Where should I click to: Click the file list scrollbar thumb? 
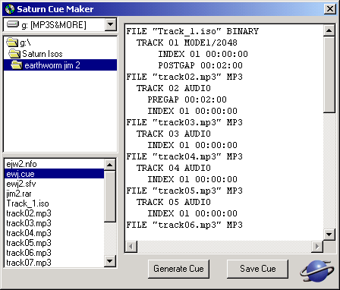[x=110, y=197]
